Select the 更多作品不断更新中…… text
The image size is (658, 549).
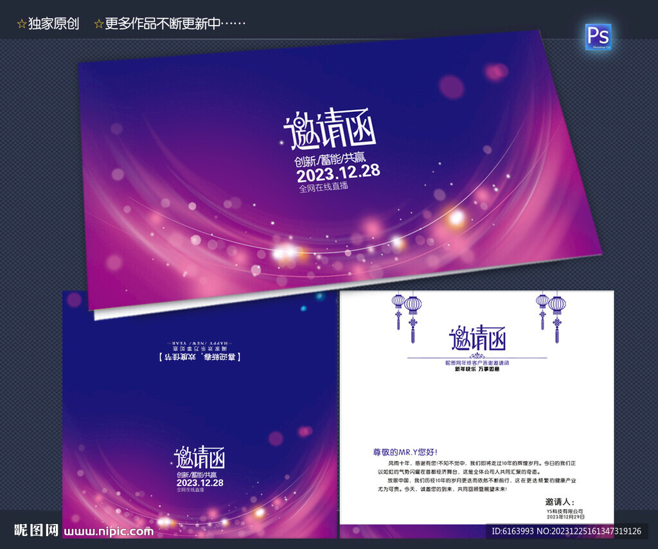click(x=175, y=24)
